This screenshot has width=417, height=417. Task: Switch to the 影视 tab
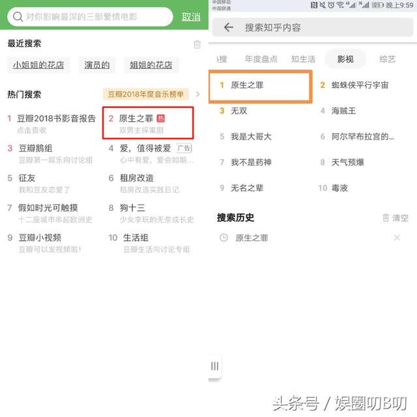[345, 59]
